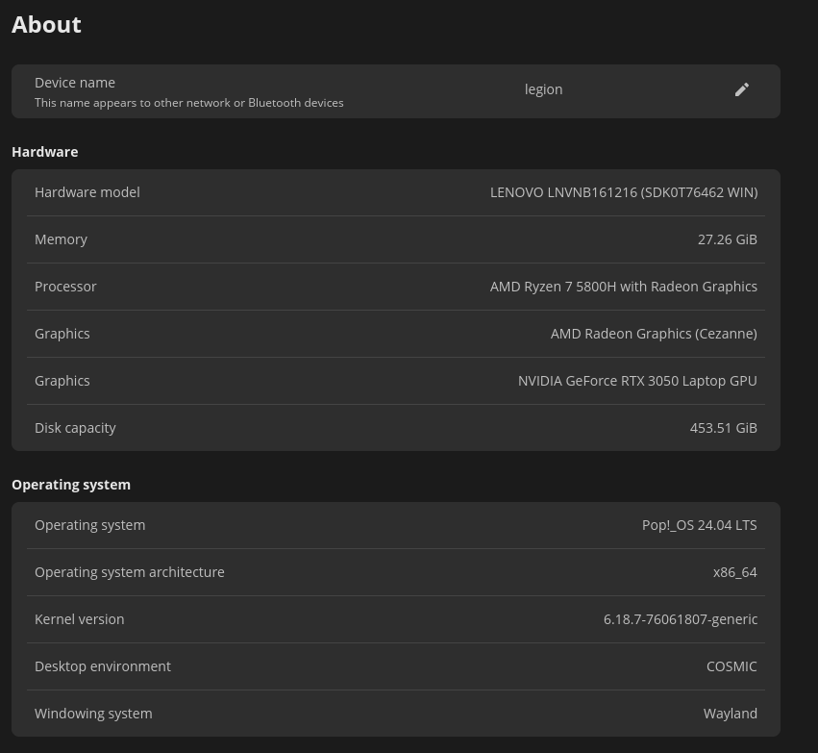This screenshot has width=818, height=753.
Task: Click the Bluetooth devices description text
Action: 188,103
